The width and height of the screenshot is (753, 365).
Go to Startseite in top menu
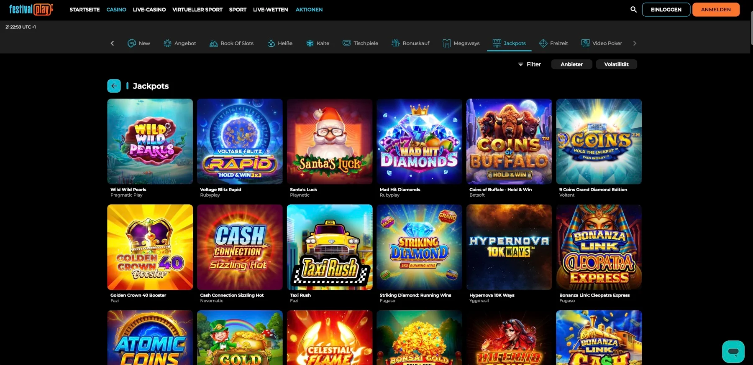85,10
